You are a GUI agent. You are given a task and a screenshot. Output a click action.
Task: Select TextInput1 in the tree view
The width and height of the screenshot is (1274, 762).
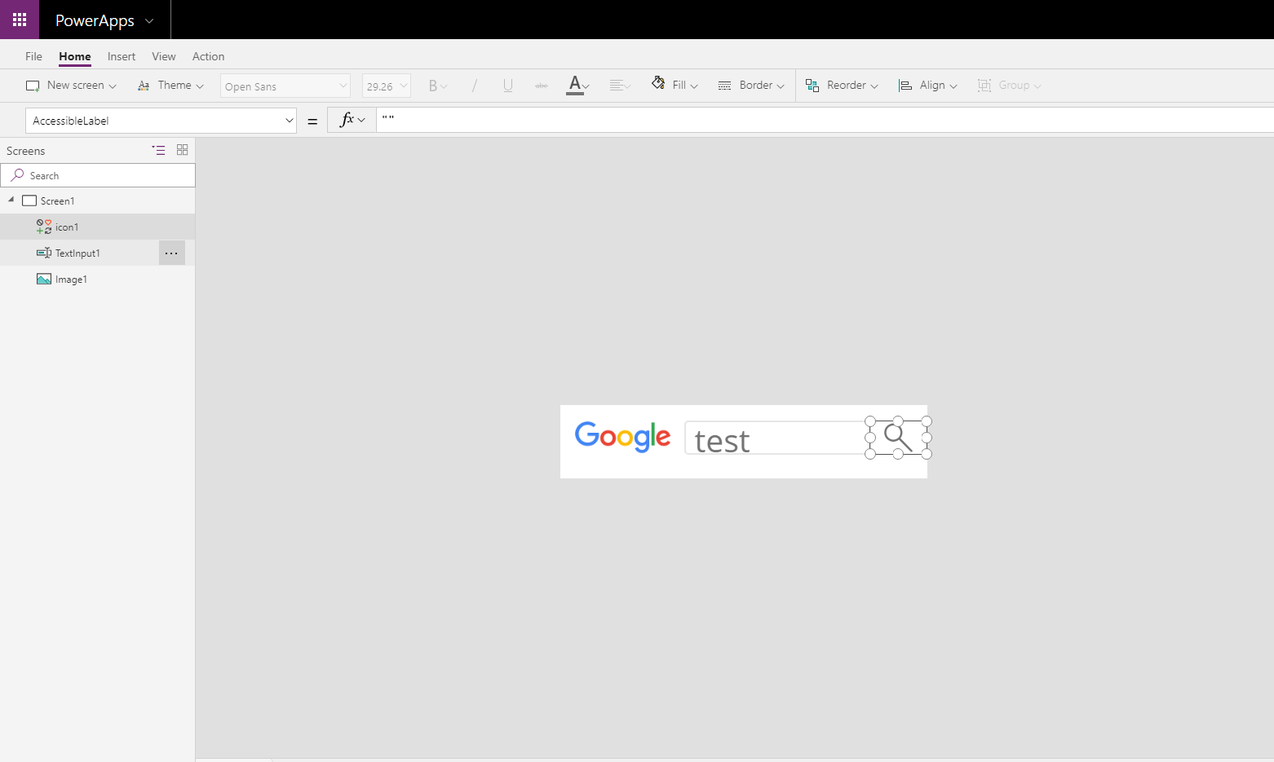click(x=79, y=253)
